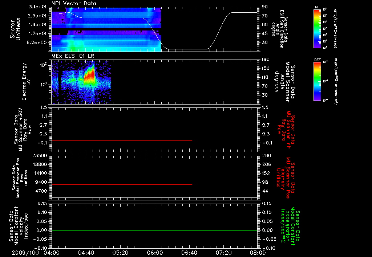Click the 'Sector Unitless' axis title

(15, 29)
